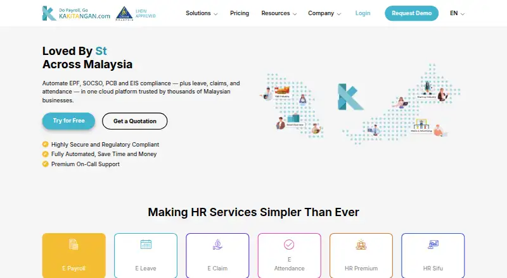Click the LHDN Approved badge
Image resolution: width=507 pixels, height=278 pixels.
click(136, 13)
